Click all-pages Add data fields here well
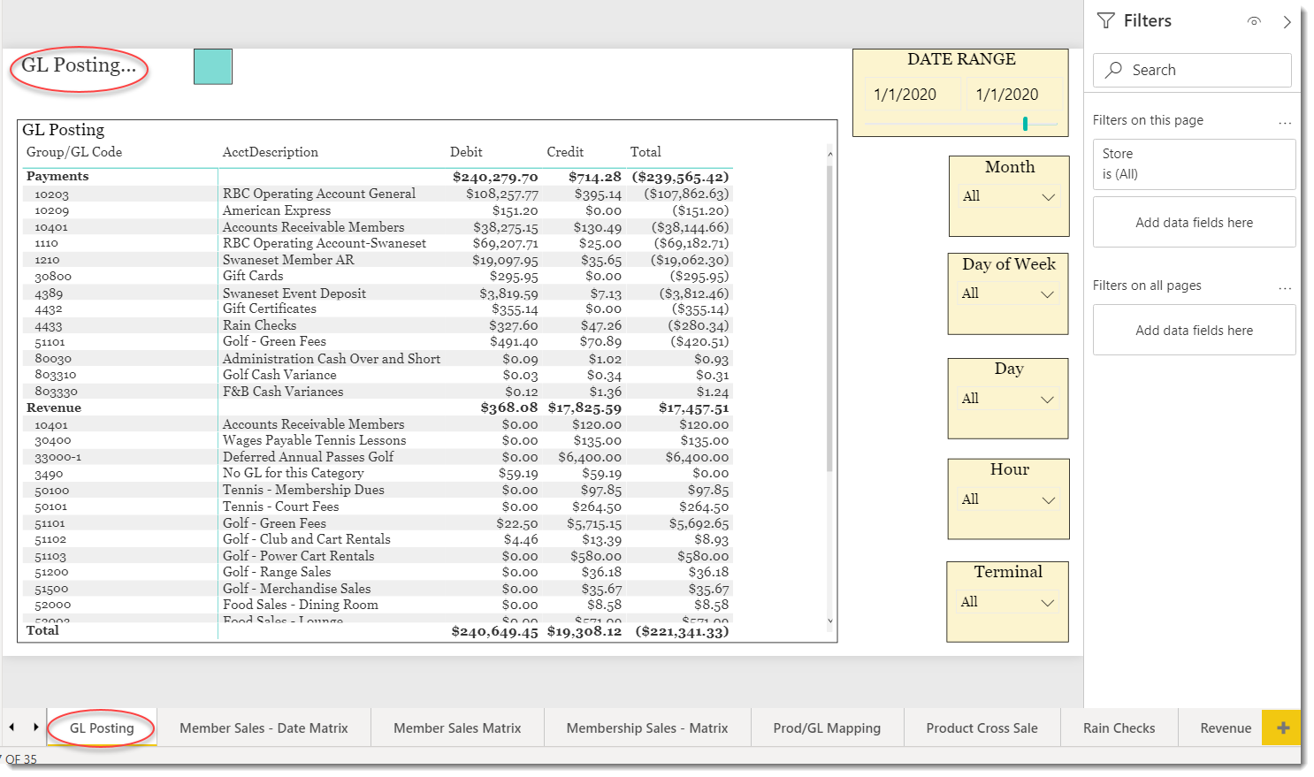Screen dimensions: 1314x777 [1194, 331]
